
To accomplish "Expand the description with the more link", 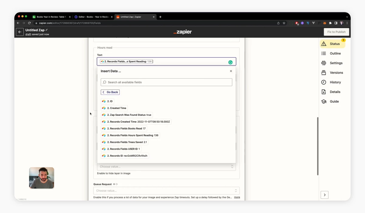I will [237, 197].
